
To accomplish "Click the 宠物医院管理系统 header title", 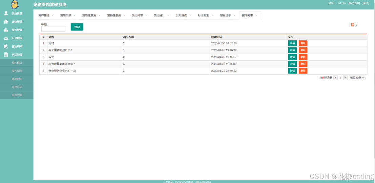I will (x=50, y=4).
